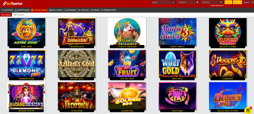This screenshot has height=114, width=254.
Task: Open the Live Casino section
Action: 56,10
